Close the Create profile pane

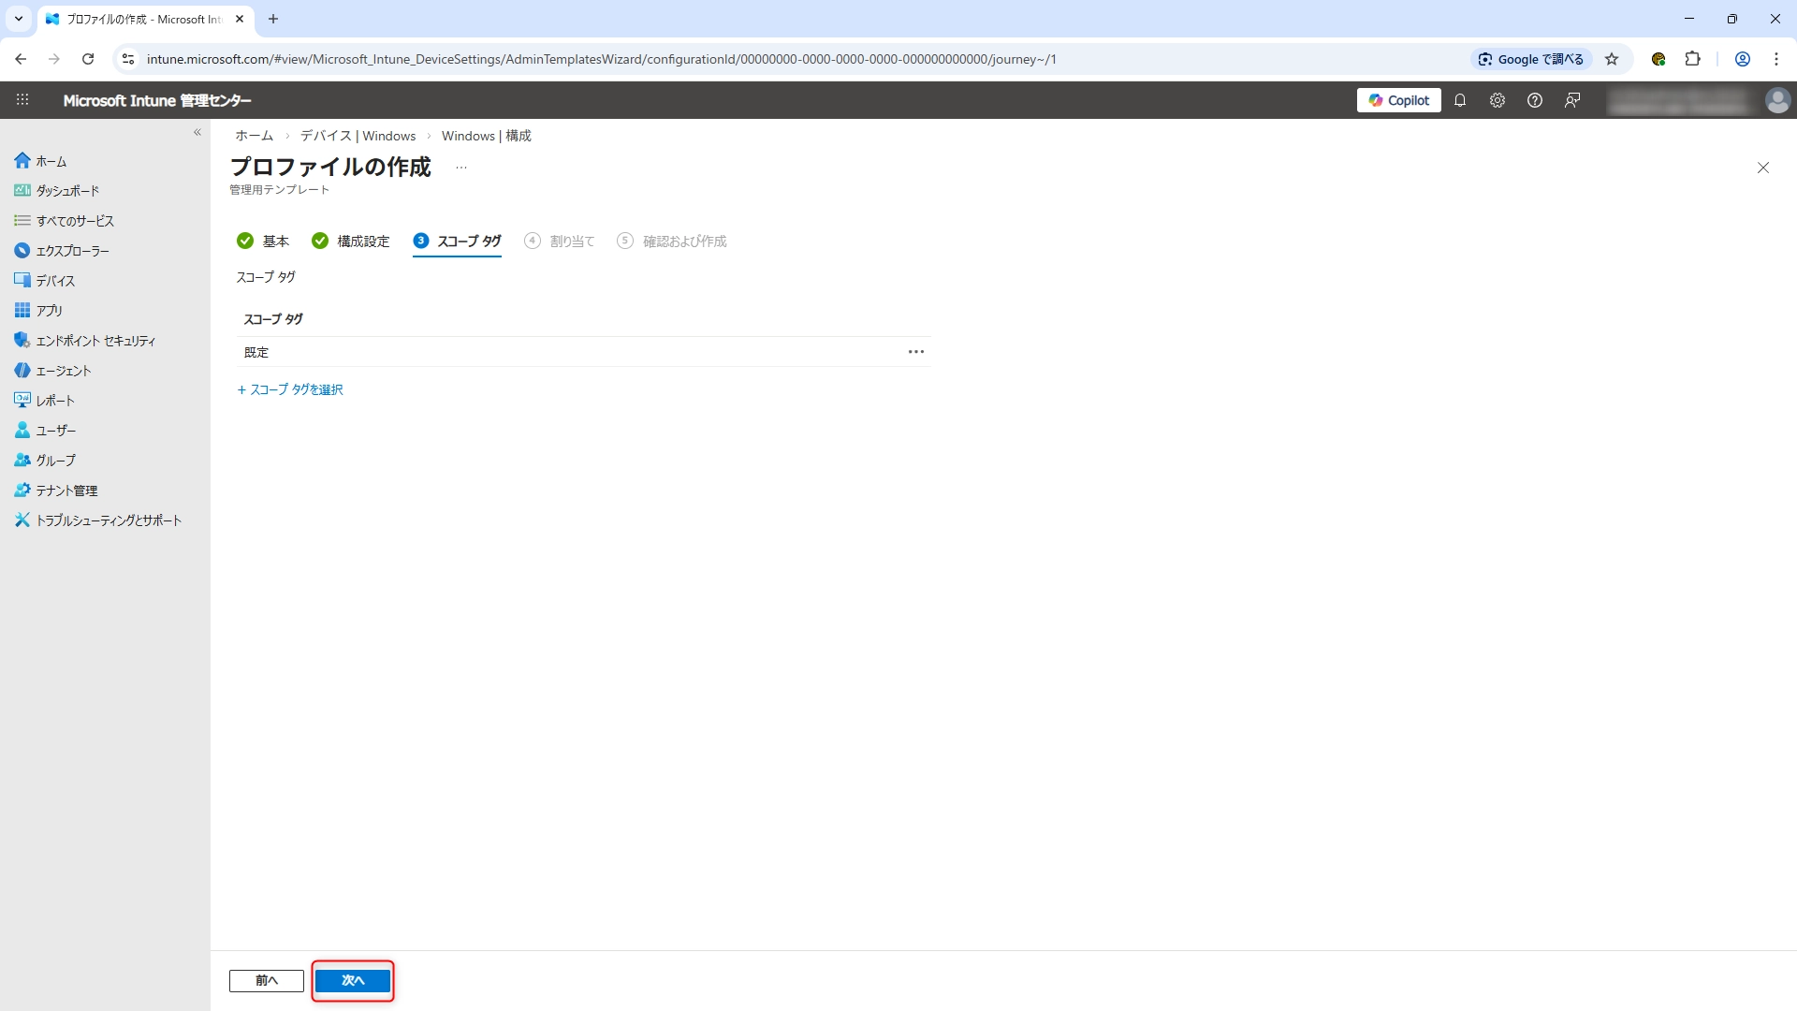[1762, 168]
